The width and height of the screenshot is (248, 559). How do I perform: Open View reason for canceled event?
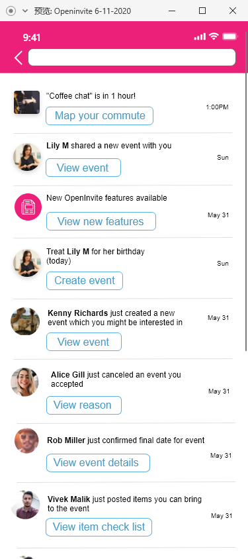pyautogui.click(x=84, y=405)
